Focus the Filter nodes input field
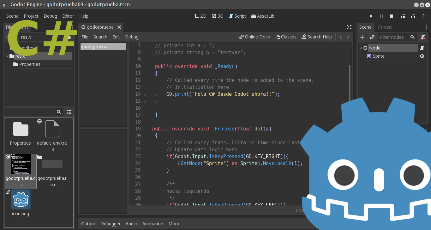The height and width of the screenshot is (230, 431). point(397,37)
